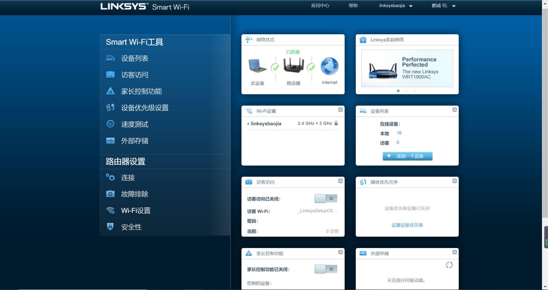Click the Network Status (网络状态) widget header icon
The width and height of the screenshot is (548, 290).
click(249, 40)
